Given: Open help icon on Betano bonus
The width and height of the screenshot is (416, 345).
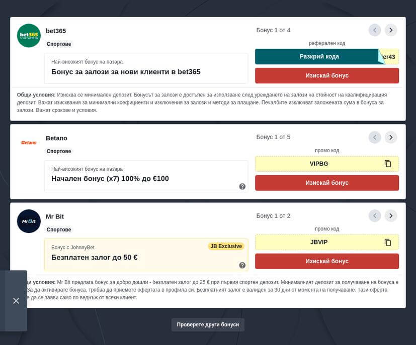Looking at the screenshot, I should click(x=242, y=186).
